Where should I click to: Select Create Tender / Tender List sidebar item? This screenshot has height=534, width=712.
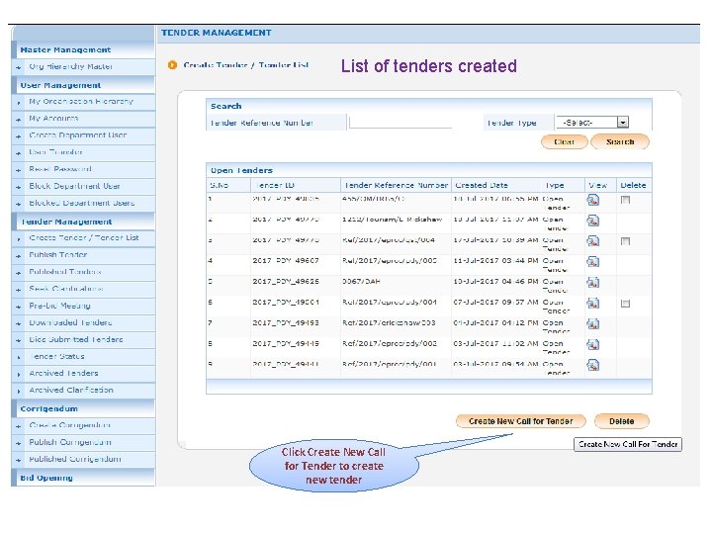(x=83, y=238)
